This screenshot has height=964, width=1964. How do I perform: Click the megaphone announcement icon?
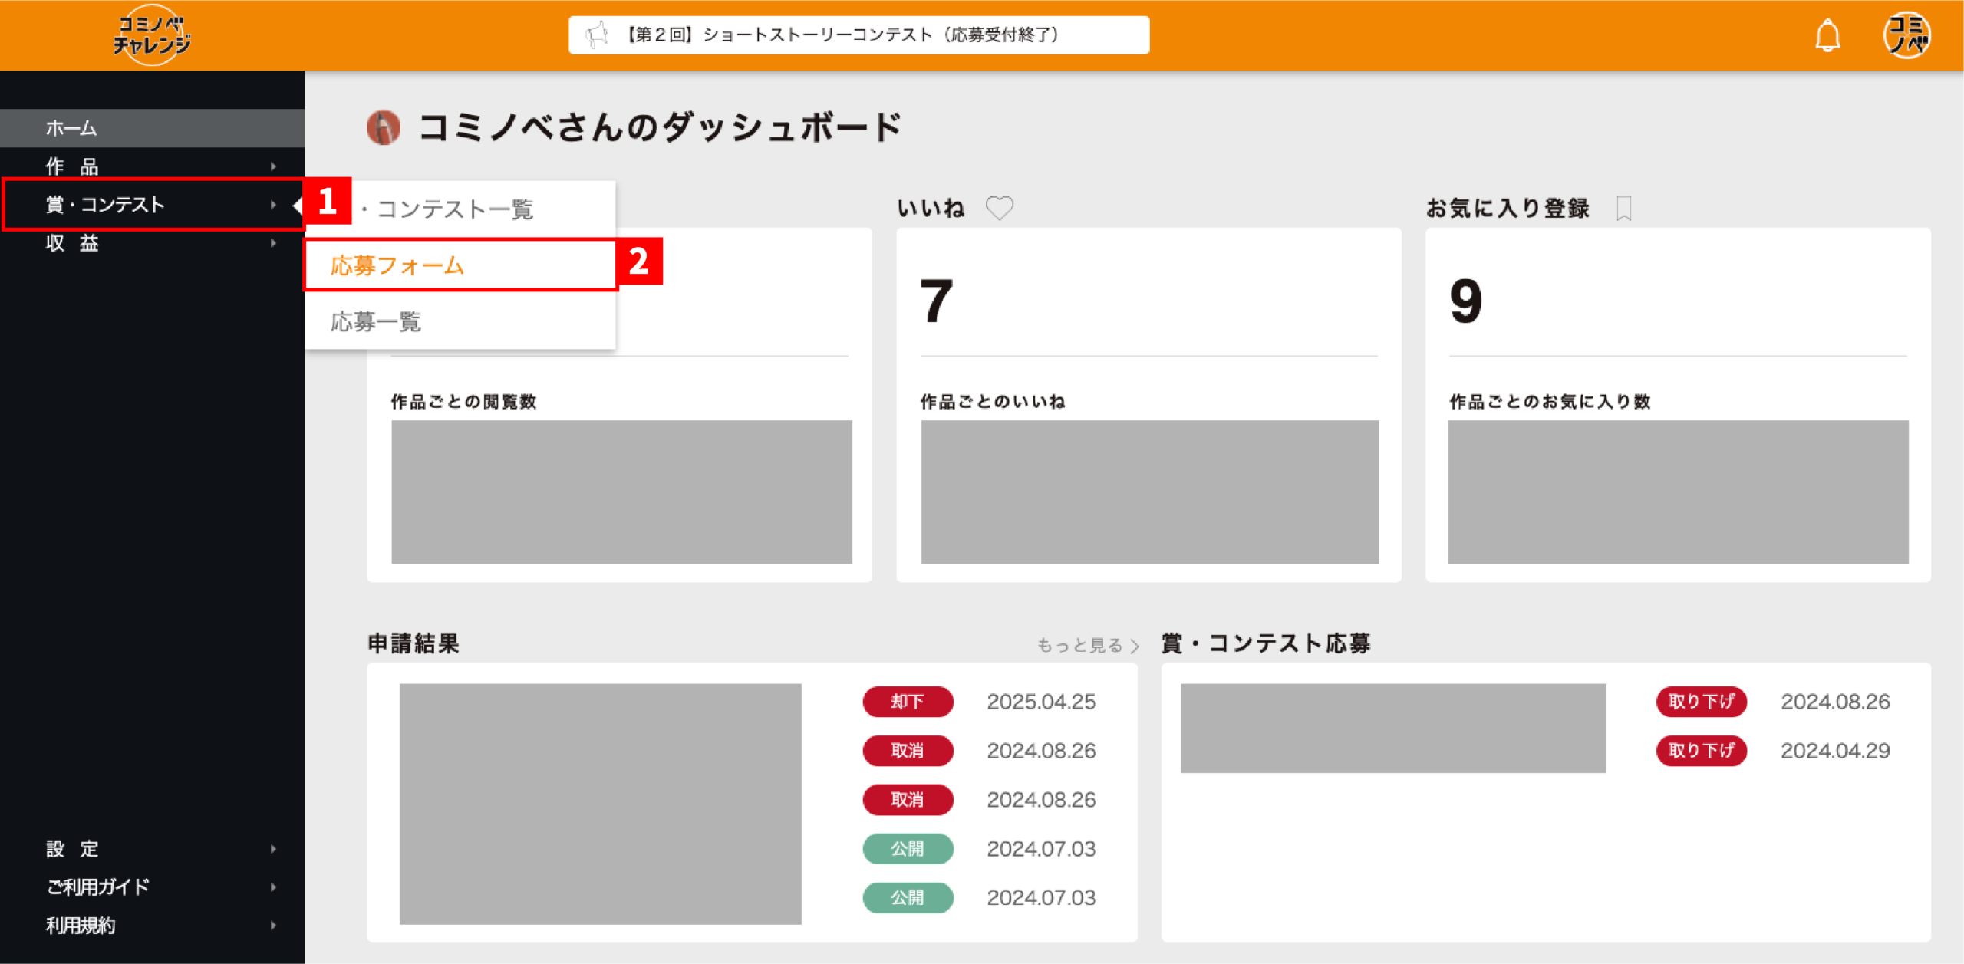pos(597,35)
